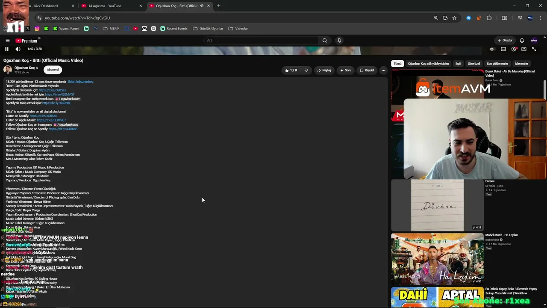Switch the player to theater mode
This screenshot has height=308, width=547.
pyautogui.click(x=524, y=49)
